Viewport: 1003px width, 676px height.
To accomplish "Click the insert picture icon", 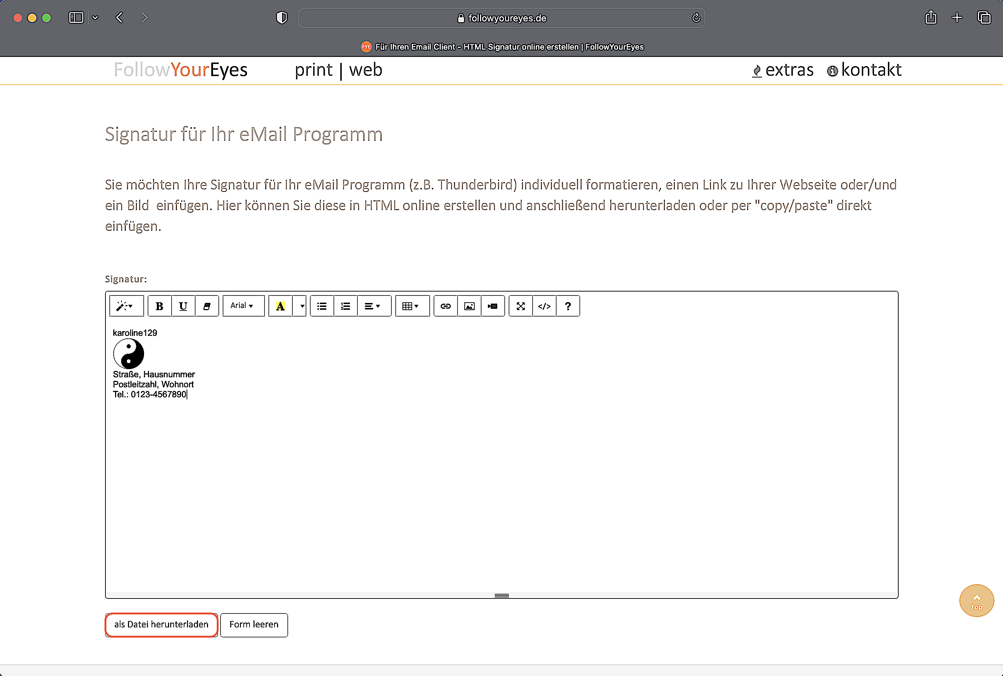I will pos(469,306).
